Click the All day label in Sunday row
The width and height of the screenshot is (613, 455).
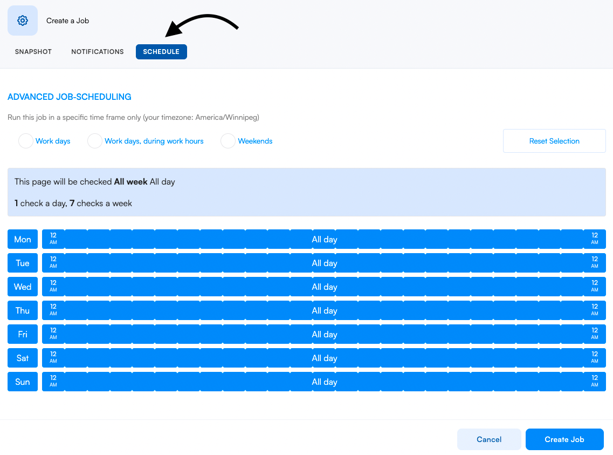(x=324, y=382)
